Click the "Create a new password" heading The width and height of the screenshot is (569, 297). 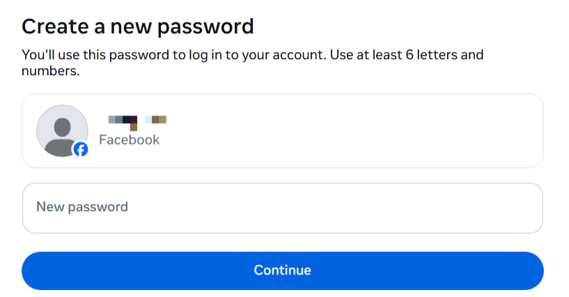138,26
